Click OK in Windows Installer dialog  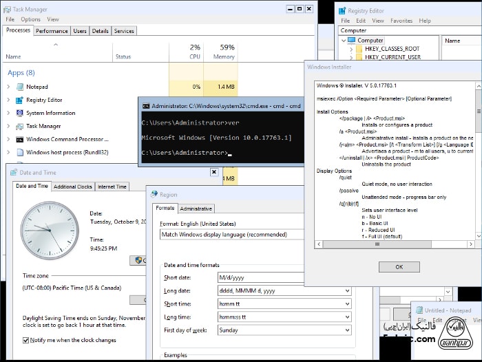click(x=399, y=266)
